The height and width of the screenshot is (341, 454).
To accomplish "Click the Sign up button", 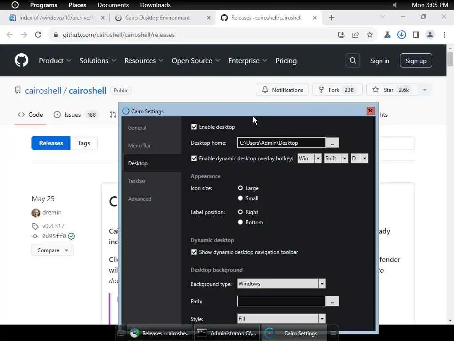I will [x=416, y=60].
